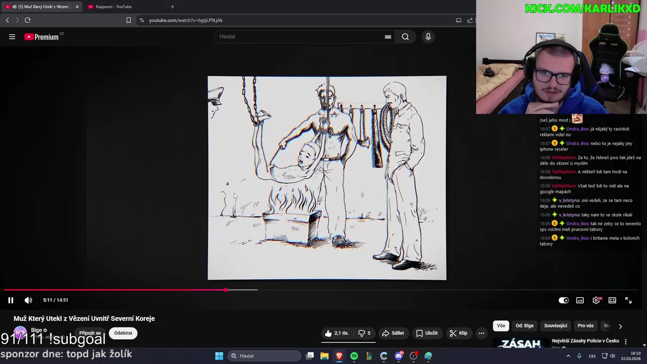Open the Bige channel name link
This screenshot has width=647, height=364.
(36, 330)
